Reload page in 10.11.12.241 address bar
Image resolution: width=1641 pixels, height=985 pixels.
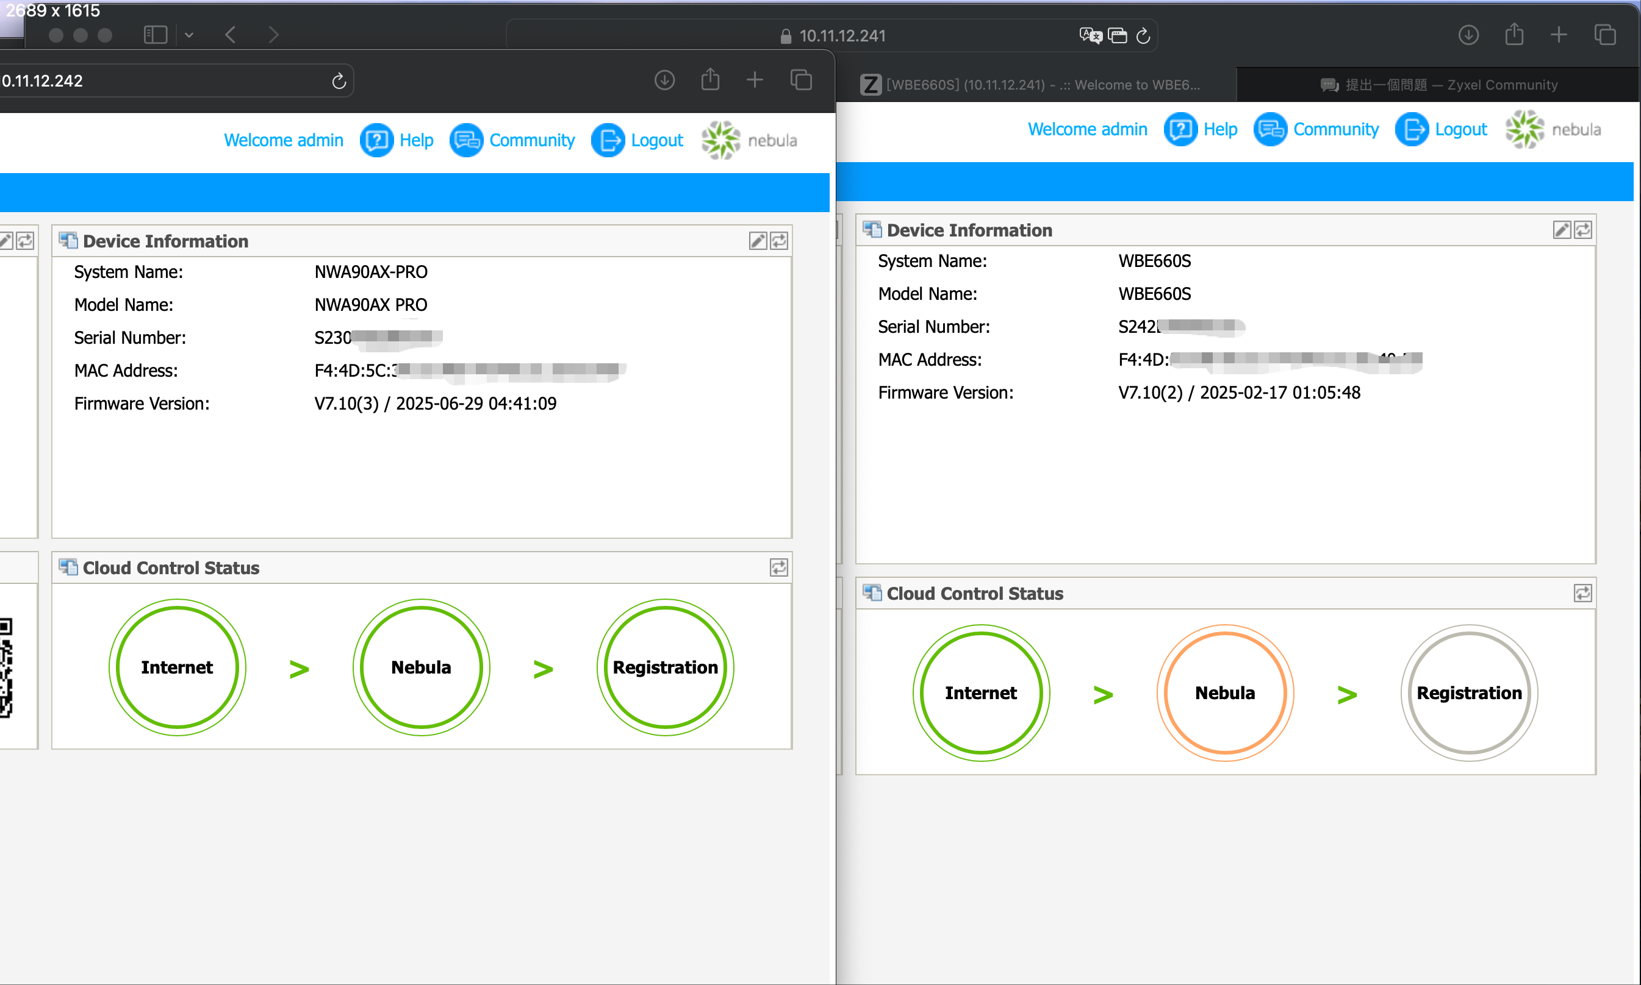click(x=1143, y=35)
